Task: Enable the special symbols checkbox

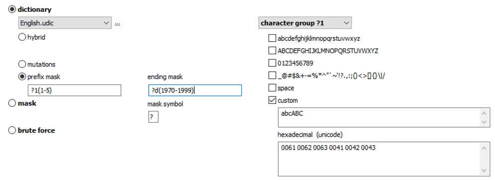Action: coord(272,76)
